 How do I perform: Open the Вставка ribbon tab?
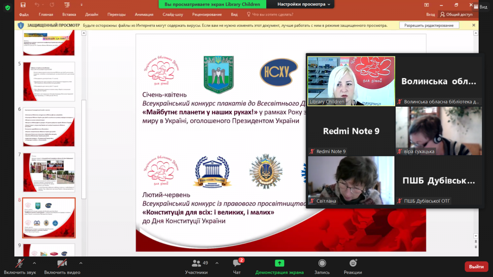(x=69, y=14)
